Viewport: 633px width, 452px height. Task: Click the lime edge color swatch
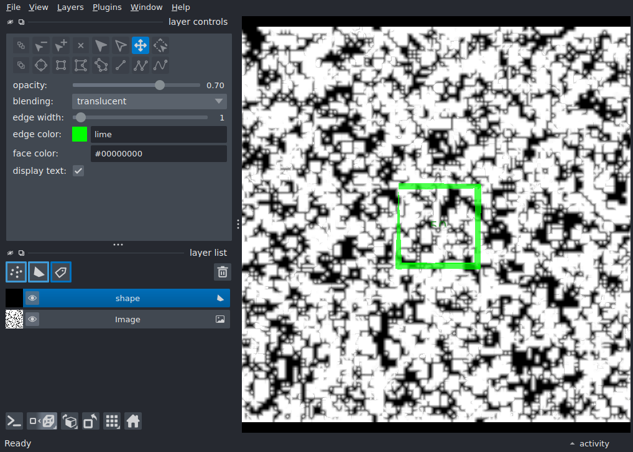(80, 134)
